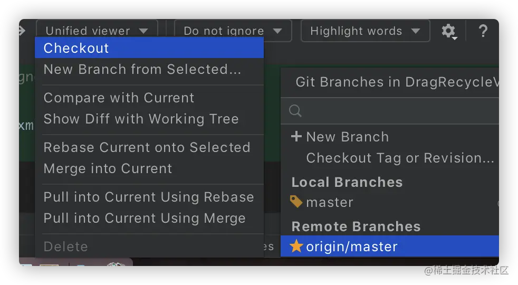Click Pull into Current Using Rebase
Screen dimensions: 518x285
tap(149, 197)
